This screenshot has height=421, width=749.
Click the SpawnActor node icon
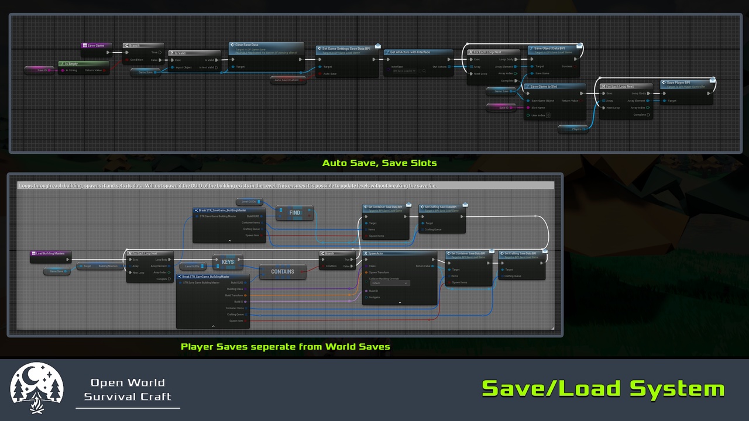[x=366, y=253]
